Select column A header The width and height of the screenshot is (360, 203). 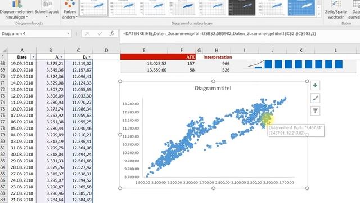pyautogui.click(x=22, y=50)
